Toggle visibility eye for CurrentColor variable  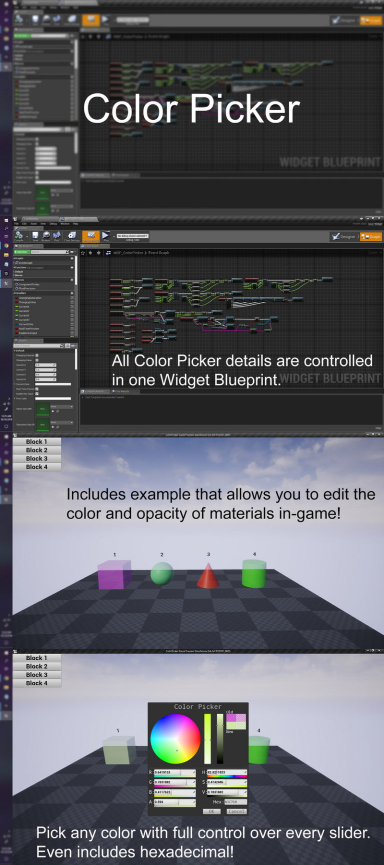click(72, 324)
